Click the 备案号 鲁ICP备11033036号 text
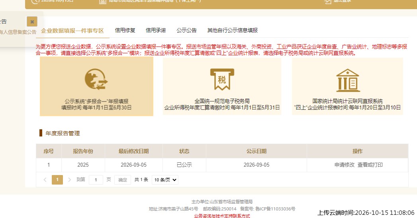This screenshot has width=417, height=218. [268, 209]
